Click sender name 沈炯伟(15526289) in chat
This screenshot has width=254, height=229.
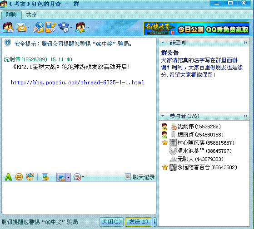(25, 59)
